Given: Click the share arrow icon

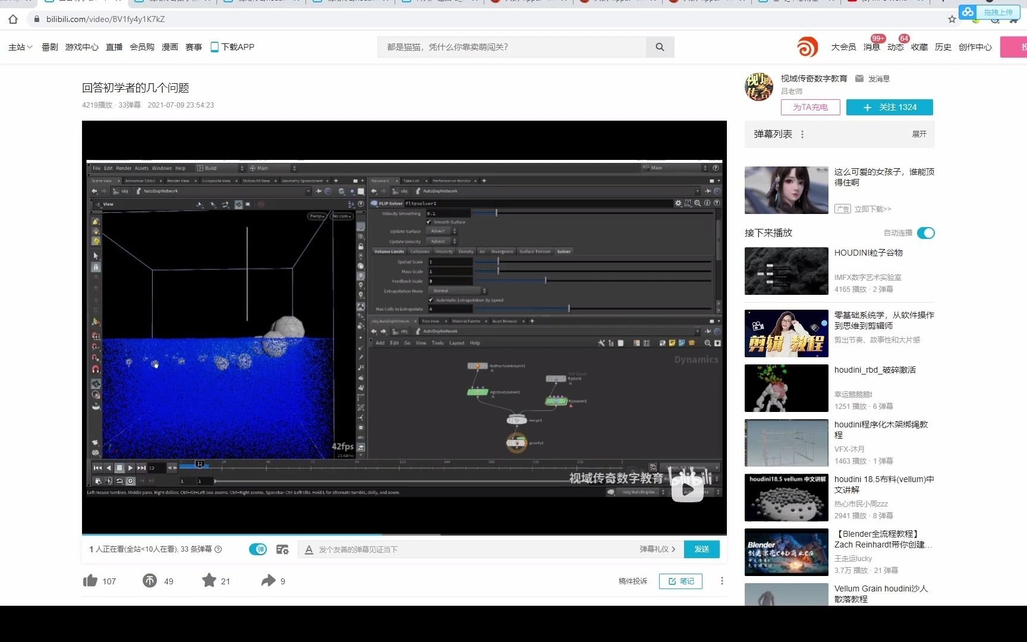Looking at the screenshot, I should [x=269, y=581].
